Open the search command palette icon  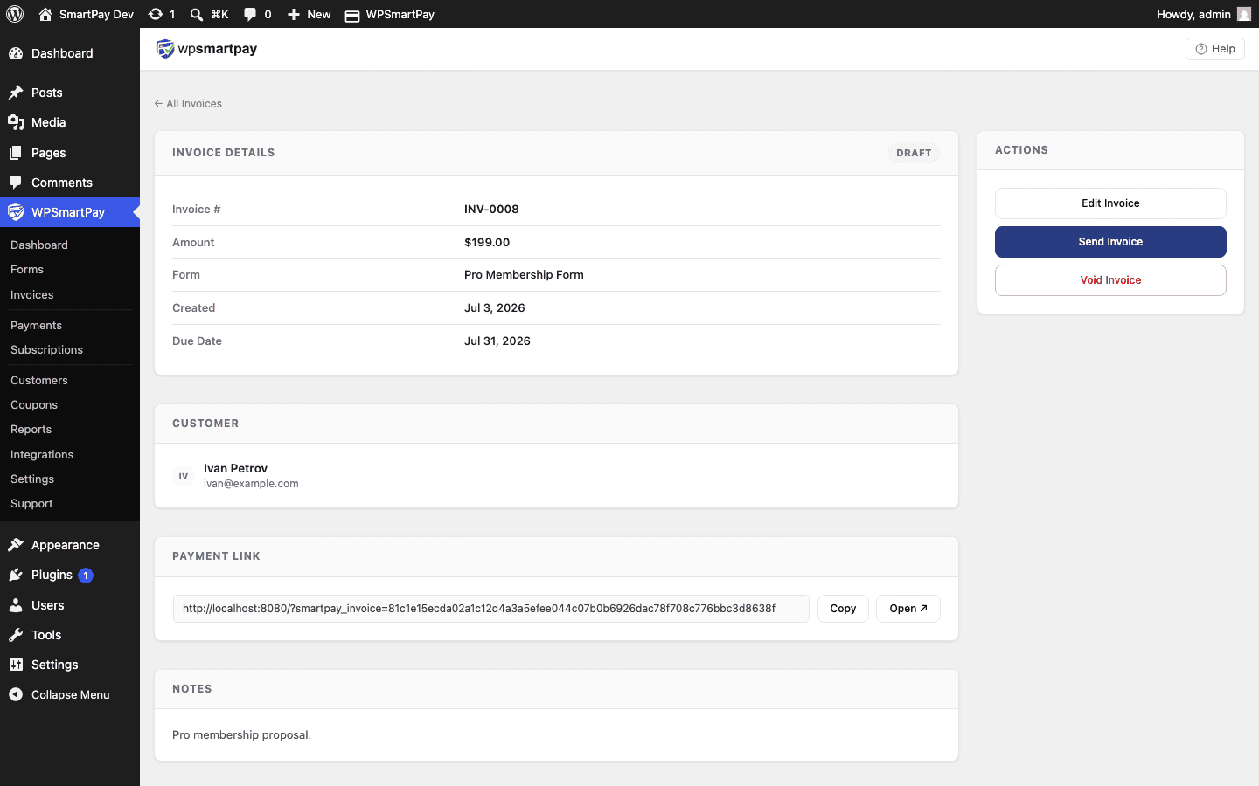(x=197, y=14)
